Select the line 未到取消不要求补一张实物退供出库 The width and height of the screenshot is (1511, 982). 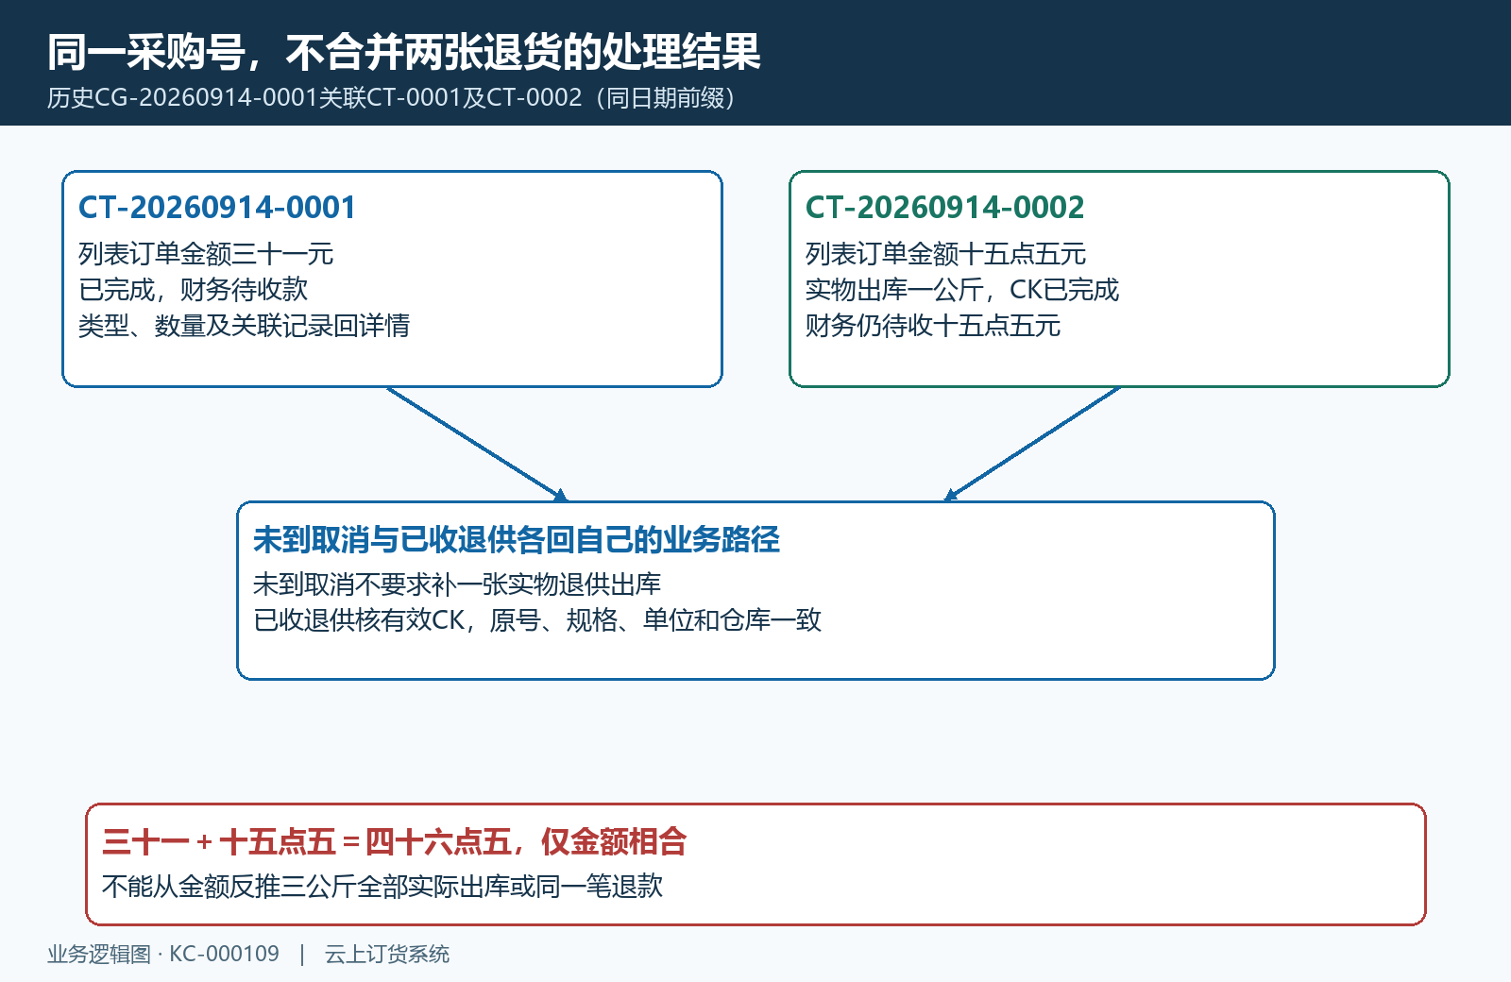point(457,584)
